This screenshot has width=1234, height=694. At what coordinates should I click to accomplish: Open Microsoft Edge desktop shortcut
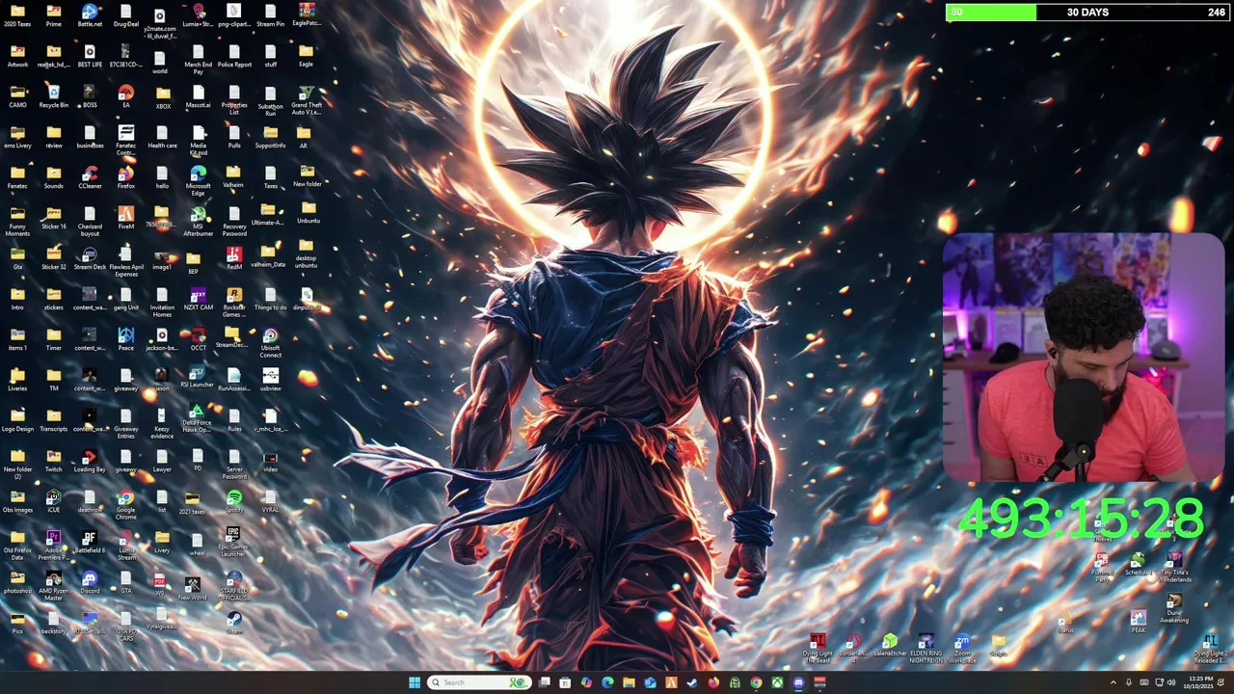point(198,181)
